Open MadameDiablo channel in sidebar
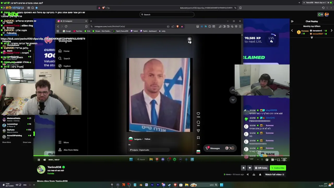 pos(17,119)
